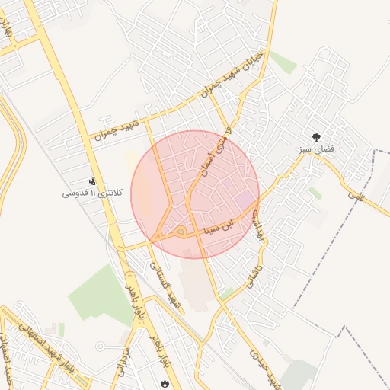Click the tree park icon above فضای سبز
Image resolution: width=390 pixels, height=390 pixels.
tap(316, 138)
